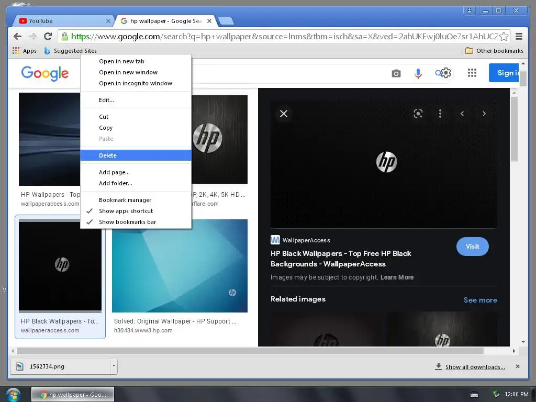This screenshot has height=402, width=536.
Task: Select Open in new tab from the context menu
Action: pyautogui.click(x=136, y=61)
